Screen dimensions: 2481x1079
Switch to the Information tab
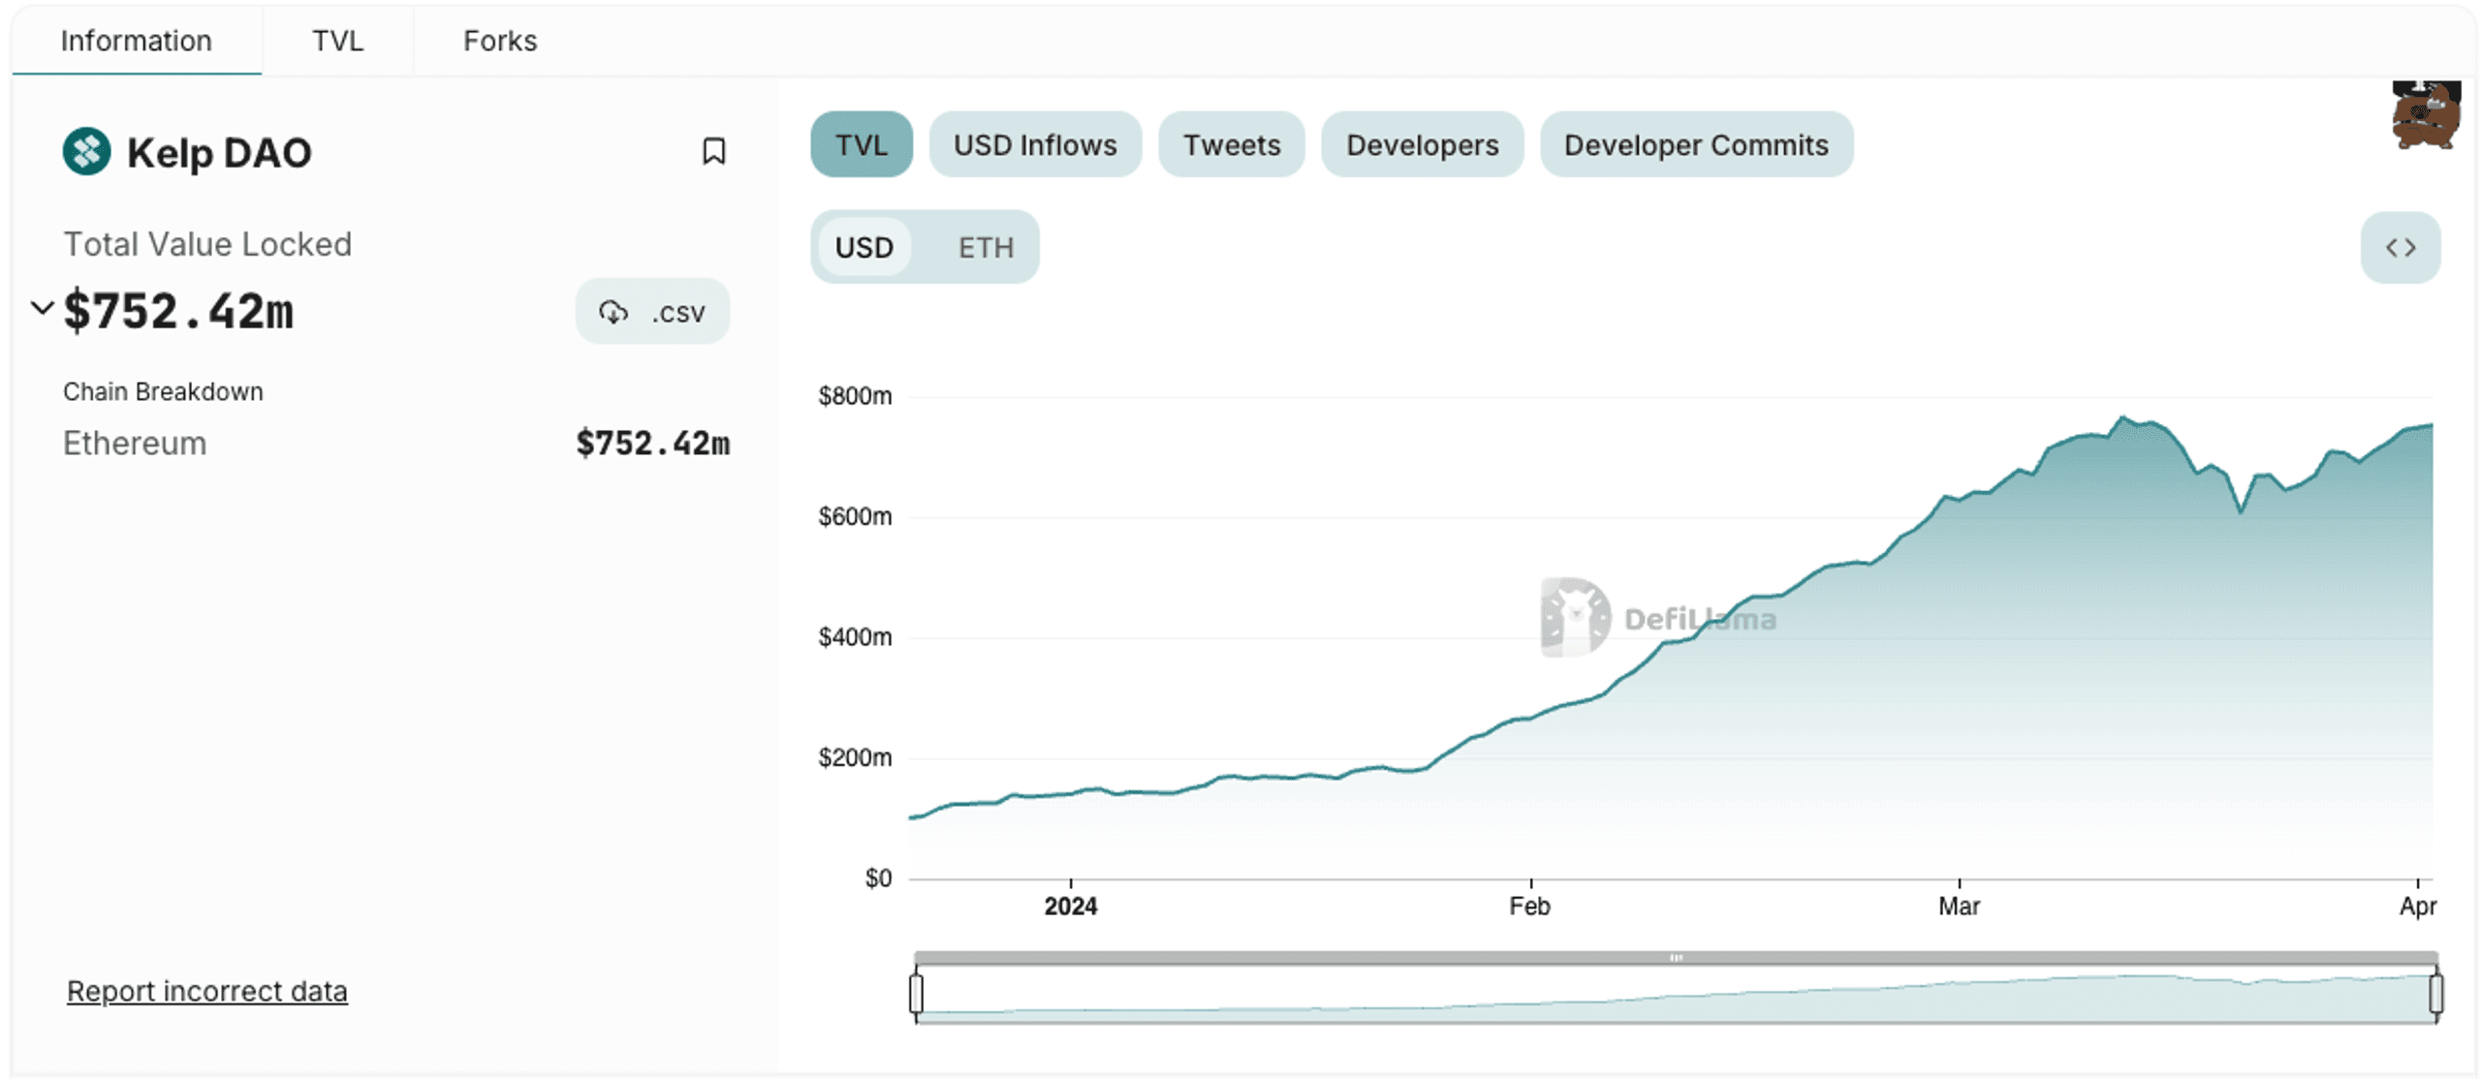coord(136,41)
